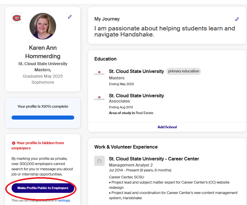Click the pencil edit icon on profile card

pos(70,17)
